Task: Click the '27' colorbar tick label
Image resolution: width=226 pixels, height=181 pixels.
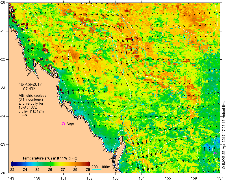Action: click(x=63, y=170)
